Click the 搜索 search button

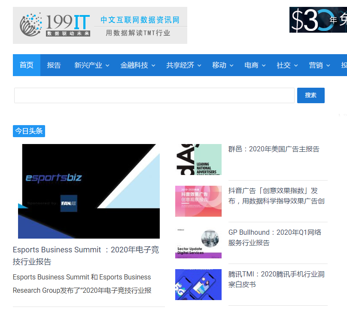pyautogui.click(x=310, y=95)
